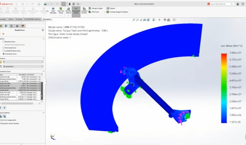Switch to the Evaluate tab

(19, 19)
